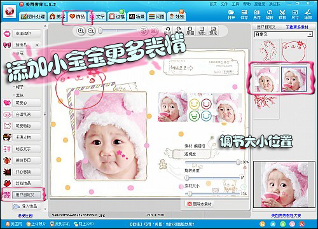Image resolution: width=318 pixels, height=229 pixels.
Task: Switch to the 图片处理 tab
Action: point(33,17)
